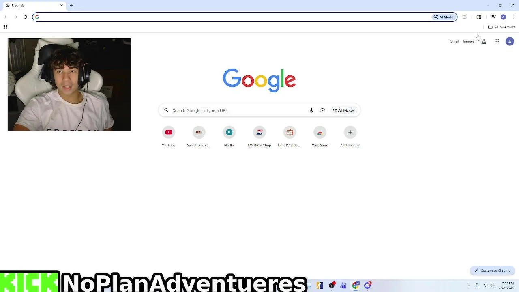Open the Web Store shortcut

(320, 137)
